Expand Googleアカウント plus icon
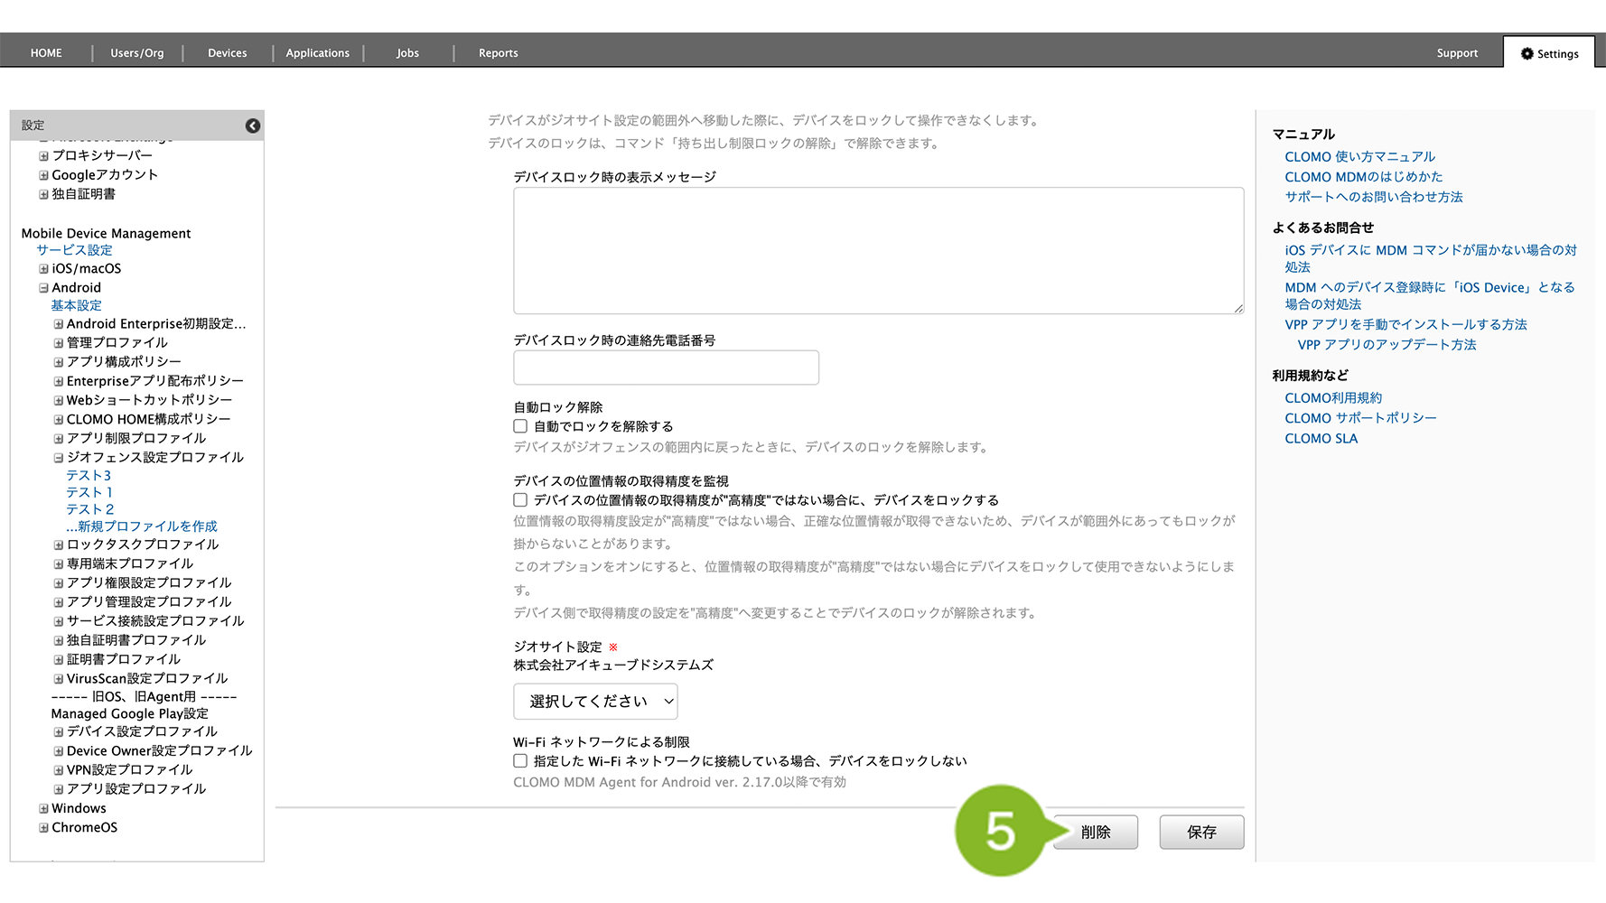This screenshot has width=1606, height=903. tap(43, 175)
